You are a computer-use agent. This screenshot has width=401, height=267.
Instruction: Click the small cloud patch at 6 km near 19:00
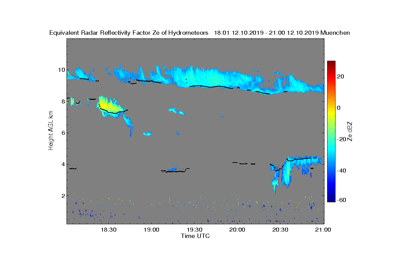coord(147,134)
